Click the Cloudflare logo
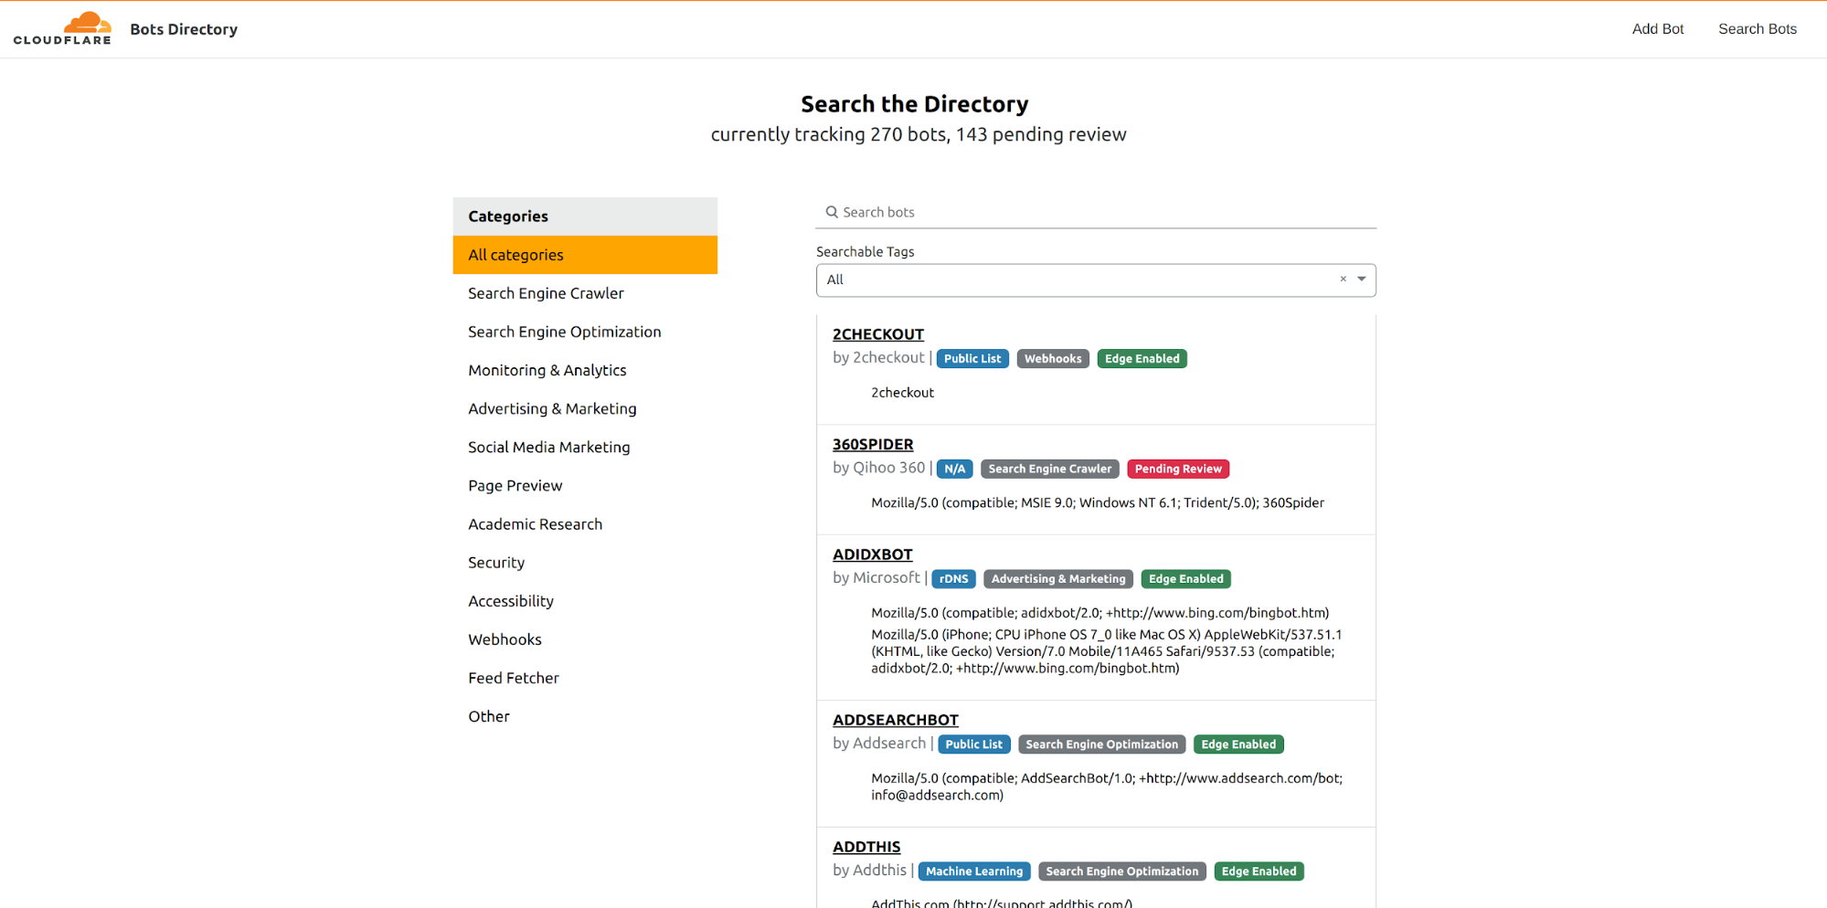Screen dimensions: 1827x908 pyautogui.click(x=62, y=28)
